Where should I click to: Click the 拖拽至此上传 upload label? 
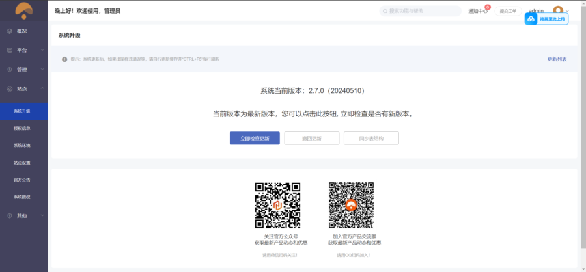click(552, 19)
